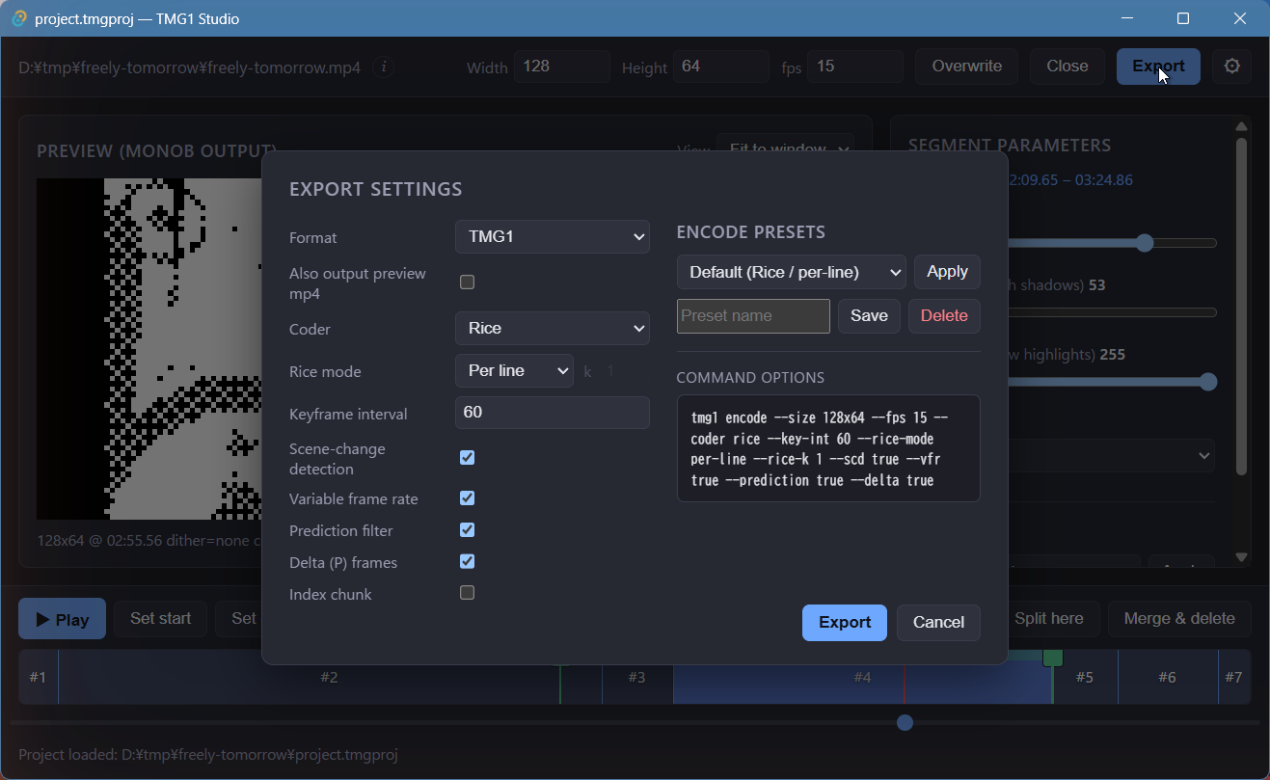
Task: Click the Export button in top toolbar
Action: (1158, 67)
